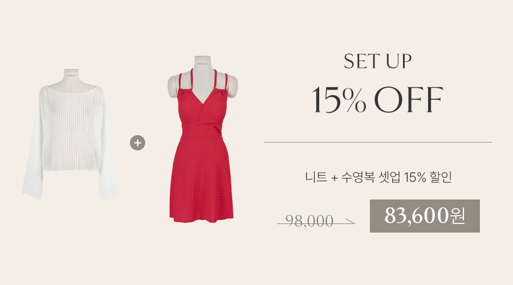Image resolution: width=513 pixels, height=285 pixels.
Task: Click the 원 currency character in price box
Action: click(x=457, y=216)
